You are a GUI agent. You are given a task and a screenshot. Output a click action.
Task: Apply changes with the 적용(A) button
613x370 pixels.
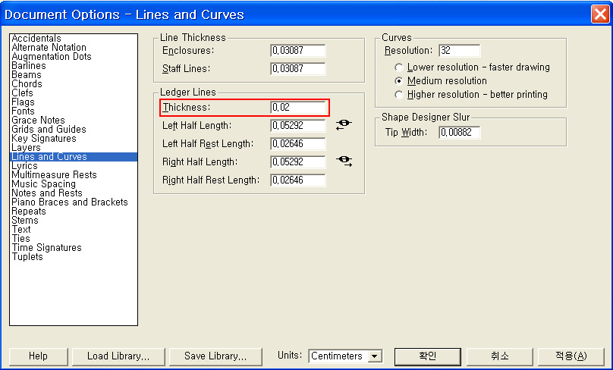pos(571,356)
